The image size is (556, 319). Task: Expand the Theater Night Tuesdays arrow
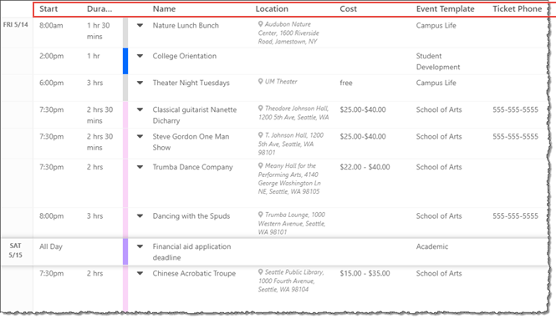pyautogui.click(x=140, y=83)
